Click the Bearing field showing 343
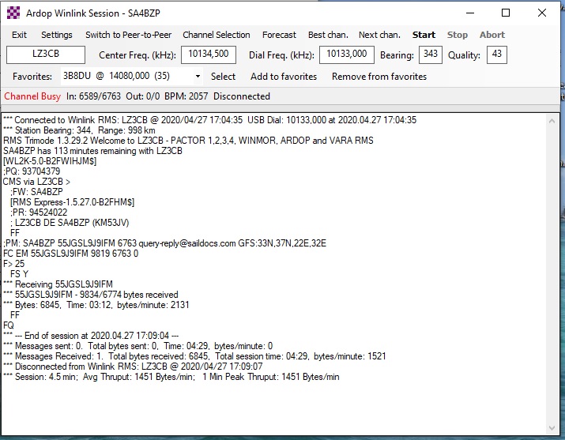 [x=430, y=55]
